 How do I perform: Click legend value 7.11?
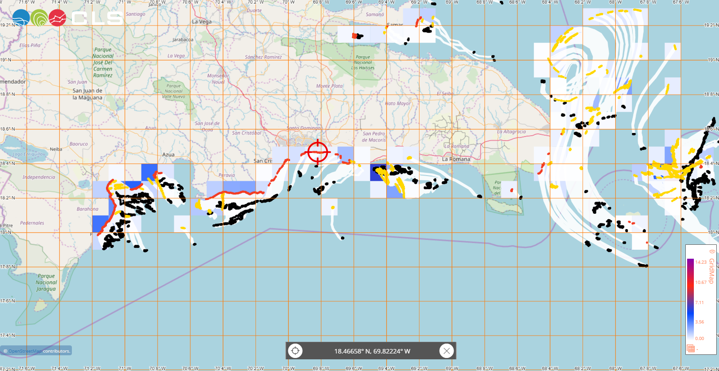(699, 302)
